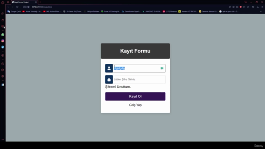Open extensions cube icon in toolbar
The image size is (265, 149).
pyautogui.click(x=253, y=7)
